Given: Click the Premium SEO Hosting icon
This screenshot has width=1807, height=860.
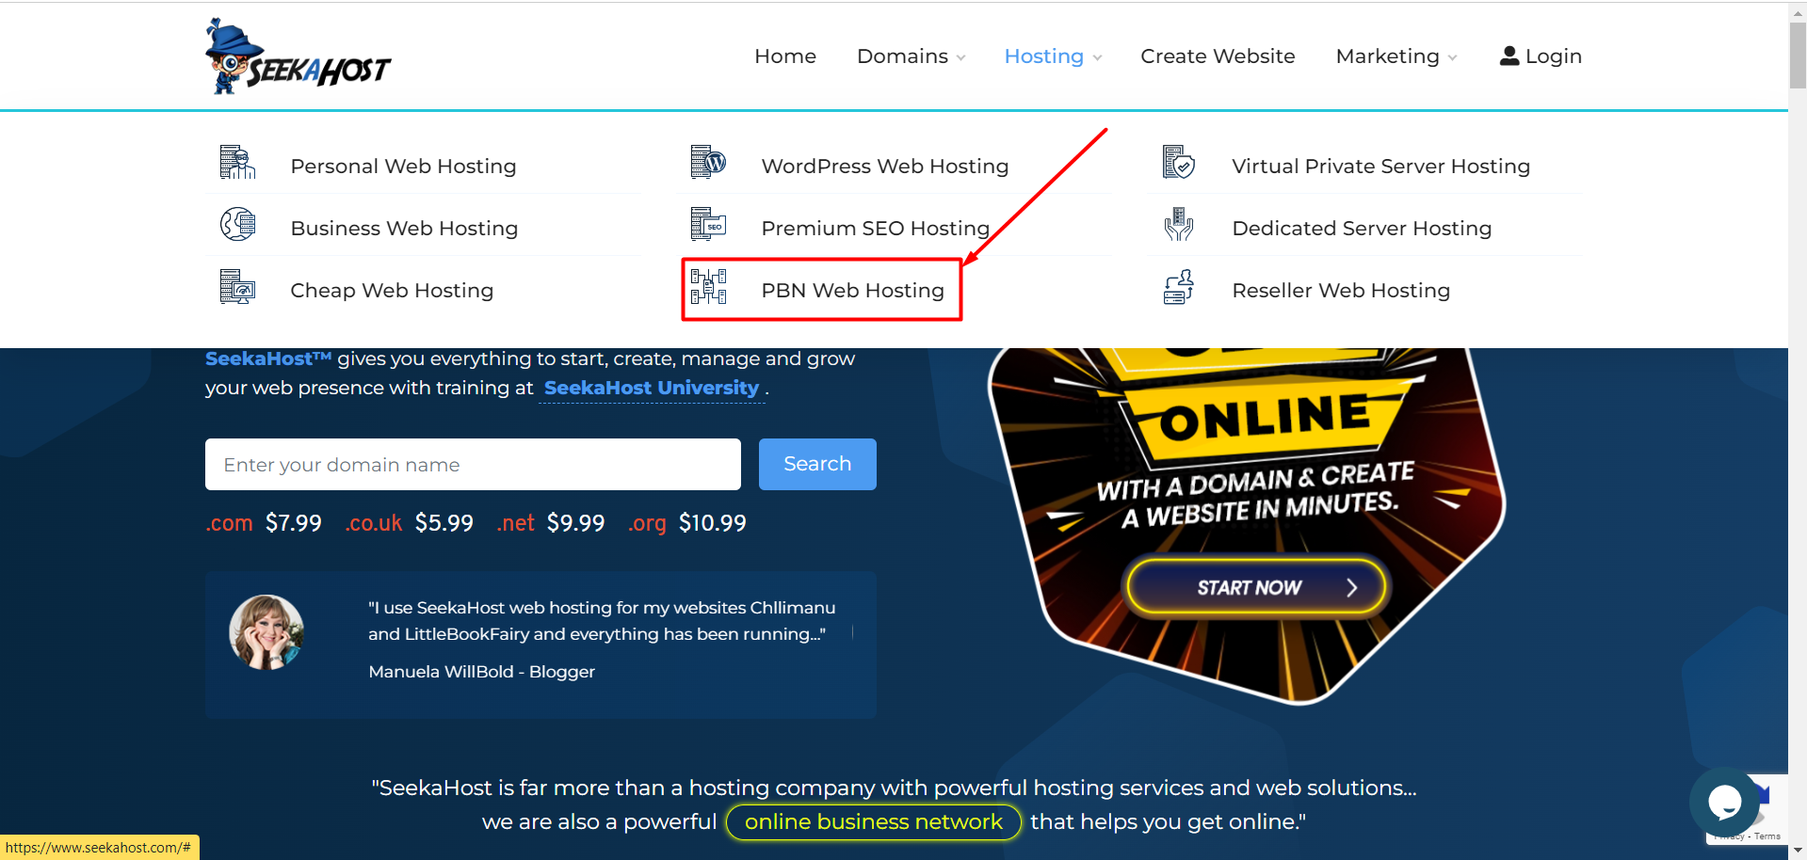Looking at the screenshot, I should click(x=708, y=225).
